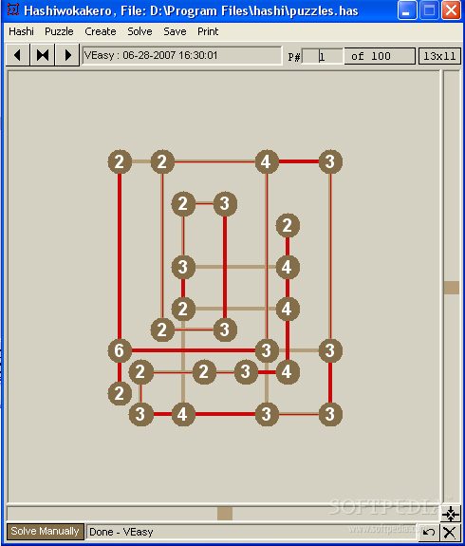The image size is (465, 546).
Task: Click the Solve Manually button
Action: 46,532
